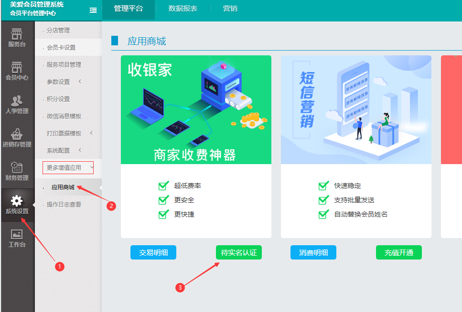This screenshot has width=462, height=312.
Task: Click the 收银家 app banner image
Action: click(x=196, y=109)
